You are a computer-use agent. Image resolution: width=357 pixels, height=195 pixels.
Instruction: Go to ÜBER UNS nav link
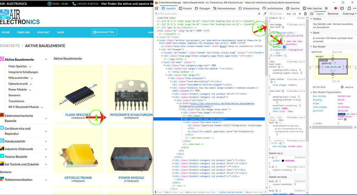click(23, 32)
